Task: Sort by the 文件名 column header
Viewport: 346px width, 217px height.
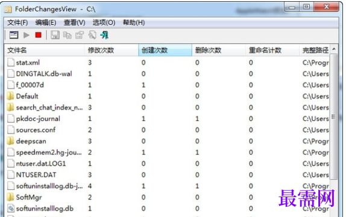Action: coord(45,50)
